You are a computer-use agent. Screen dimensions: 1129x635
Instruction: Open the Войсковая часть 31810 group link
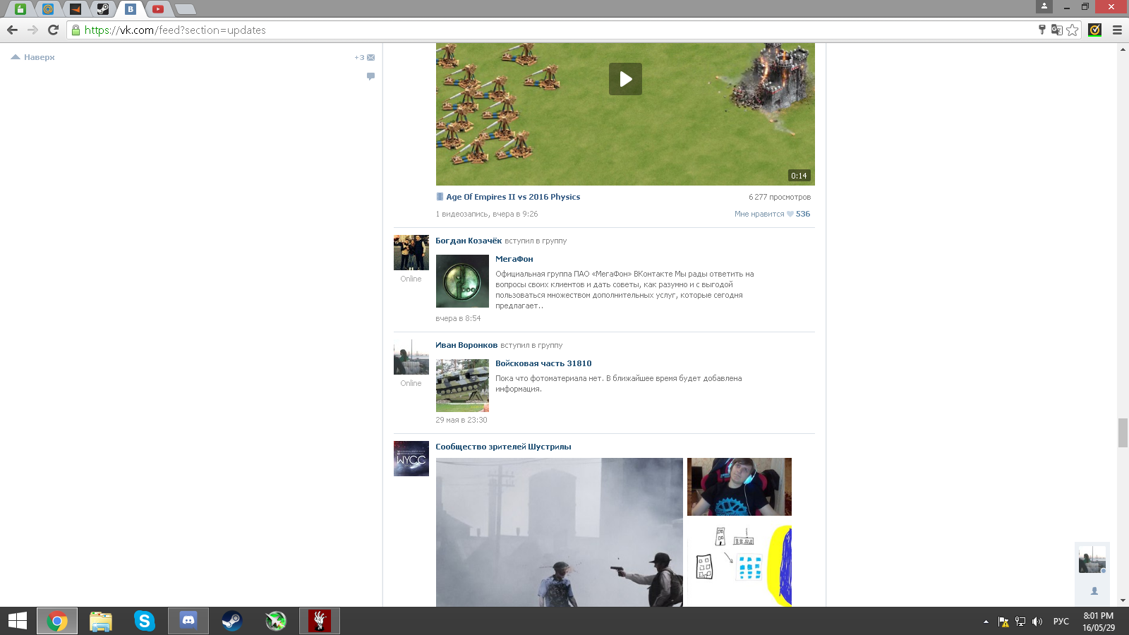click(543, 363)
